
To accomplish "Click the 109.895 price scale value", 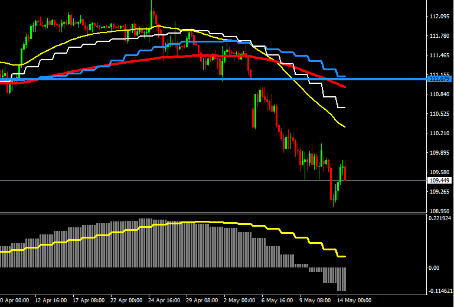I will [x=439, y=153].
